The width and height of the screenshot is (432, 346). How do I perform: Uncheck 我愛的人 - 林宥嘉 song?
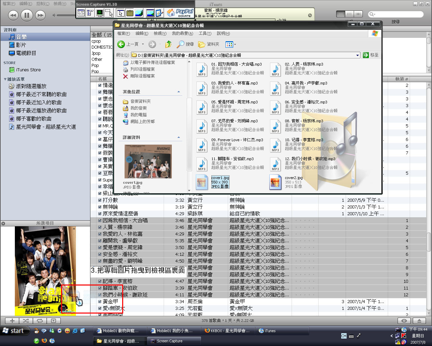(100, 234)
